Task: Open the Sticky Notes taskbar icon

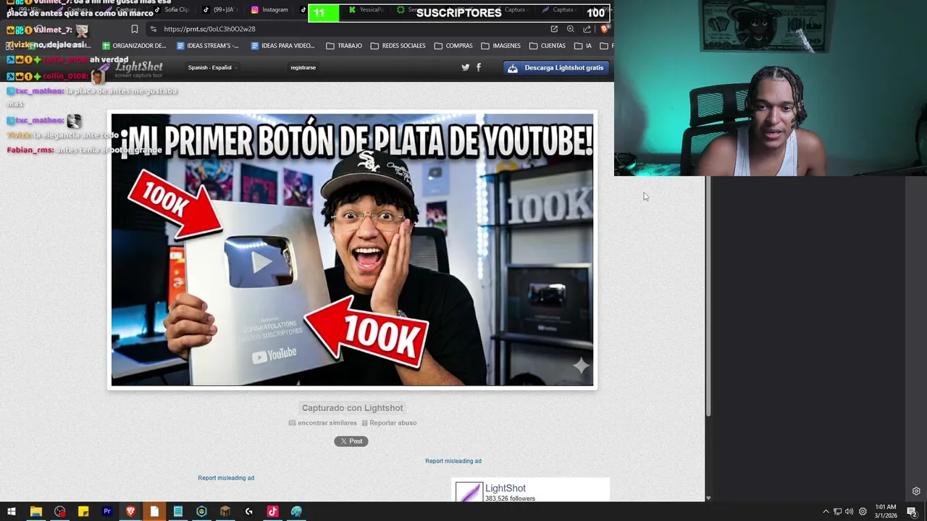Action: pos(83,512)
